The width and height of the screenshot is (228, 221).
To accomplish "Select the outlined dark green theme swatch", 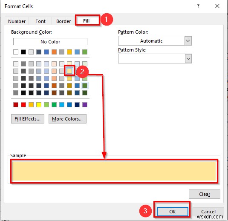I will pos(85,86).
